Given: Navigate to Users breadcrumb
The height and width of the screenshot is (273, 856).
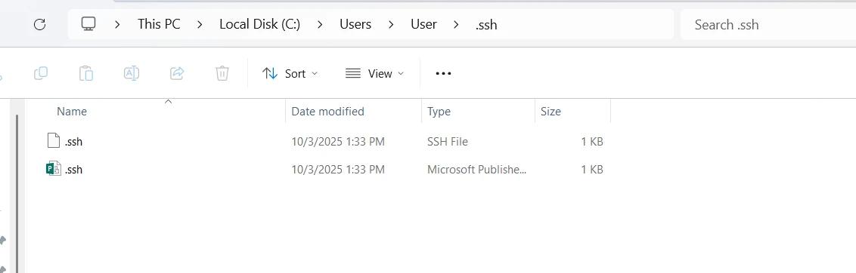Looking at the screenshot, I should (x=355, y=25).
